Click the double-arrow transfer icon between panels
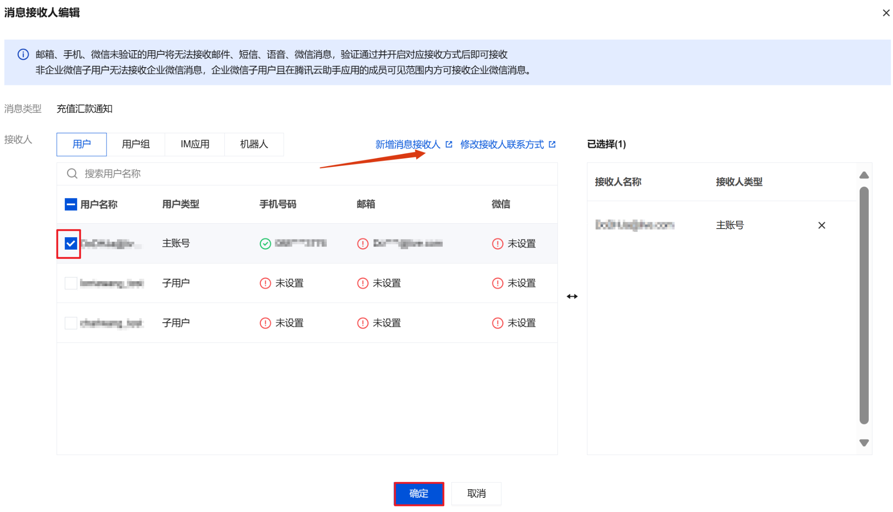Image resolution: width=893 pixels, height=512 pixels. click(x=572, y=297)
